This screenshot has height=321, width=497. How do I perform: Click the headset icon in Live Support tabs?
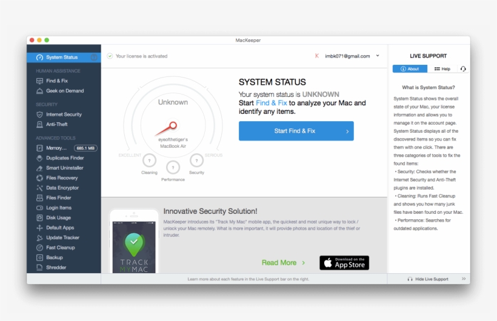click(x=463, y=69)
